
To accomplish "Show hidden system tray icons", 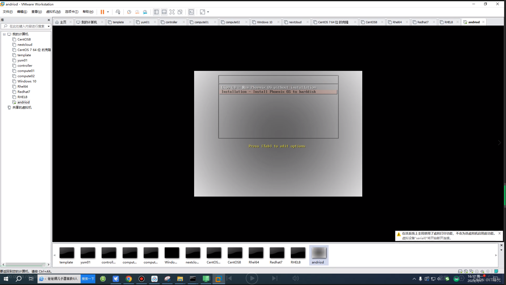I will coord(414,279).
